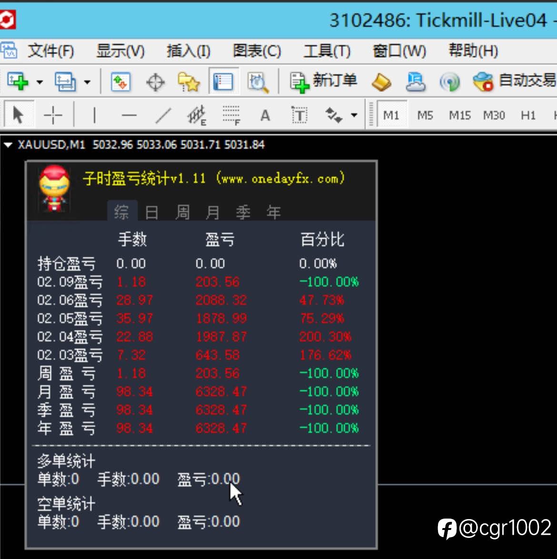Image resolution: width=557 pixels, height=559 pixels.
Task: Select the vertical line drawing tool
Action: coord(94,115)
